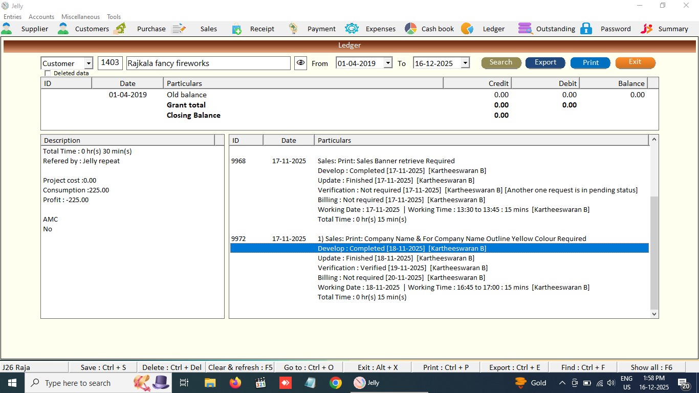The height and width of the screenshot is (393, 699).
Task: Open the Receipt entry screen
Action: click(x=253, y=29)
